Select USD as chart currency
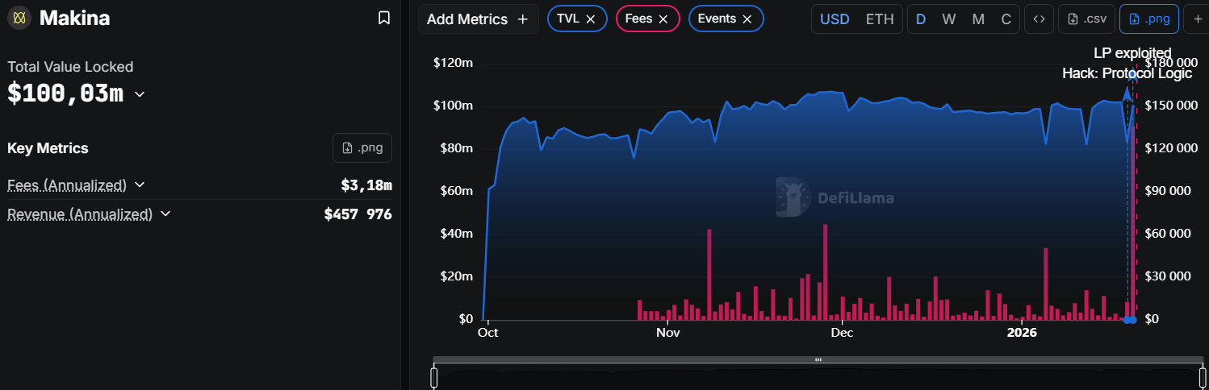1209x390 pixels. tap(835, 19)
